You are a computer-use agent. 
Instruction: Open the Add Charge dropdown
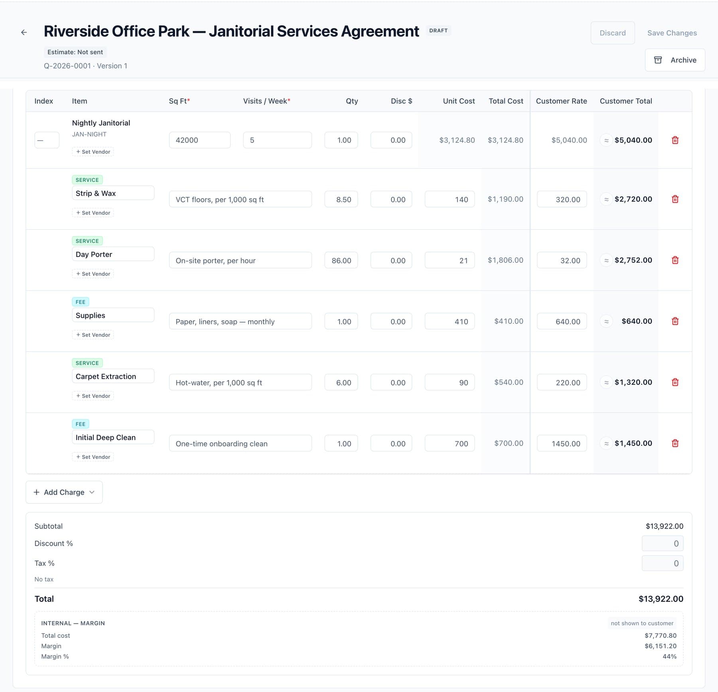point(64,492)
